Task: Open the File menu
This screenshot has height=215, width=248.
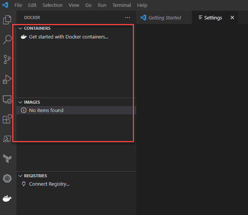Action: [18, 5]
